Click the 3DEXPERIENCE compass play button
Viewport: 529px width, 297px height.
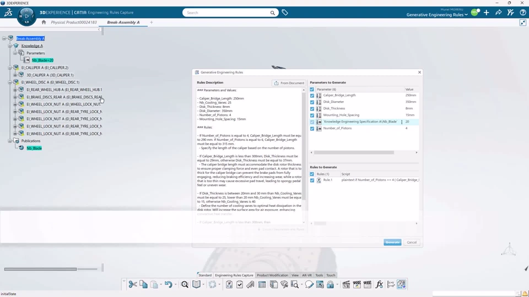(x=26, y=16)
